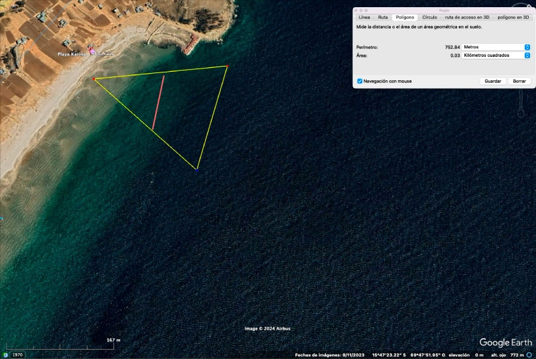The image size is (536, 359).
Task: Uncheck Navegación con mouse checkbox
Action: click(x=360, y=81)
